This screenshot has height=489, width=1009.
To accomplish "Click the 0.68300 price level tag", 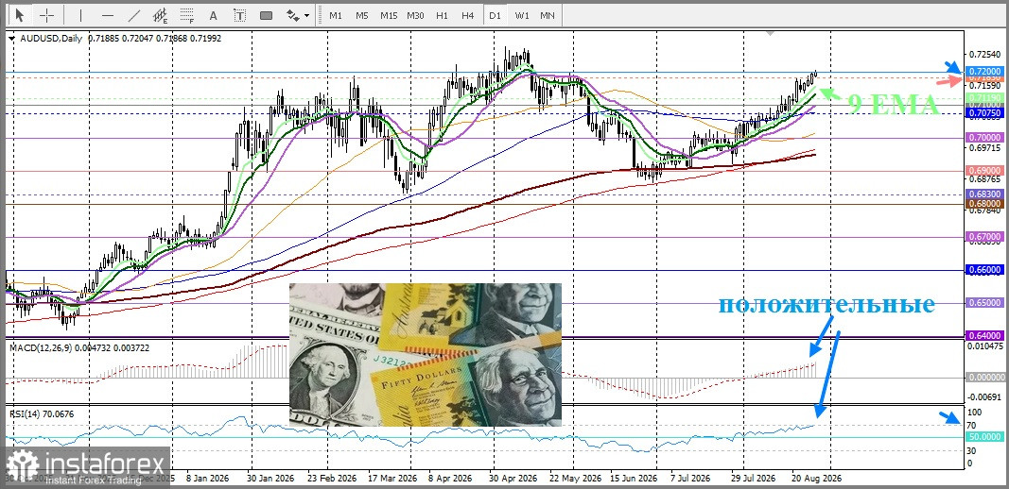I will 984,194.
